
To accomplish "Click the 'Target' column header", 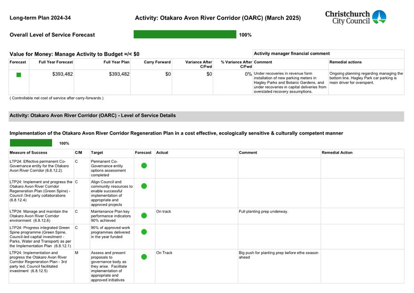I will tap(97, 152).
